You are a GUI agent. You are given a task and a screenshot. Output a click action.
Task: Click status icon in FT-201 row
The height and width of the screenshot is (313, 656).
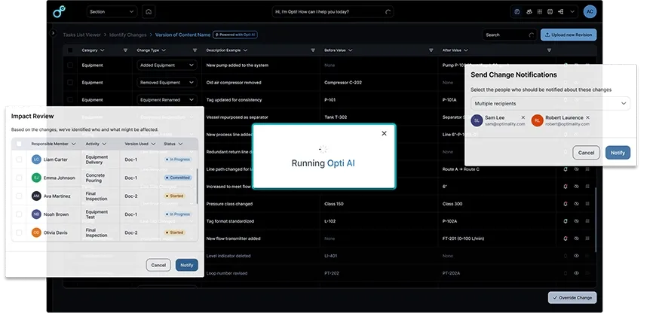(x=566, y=239)
